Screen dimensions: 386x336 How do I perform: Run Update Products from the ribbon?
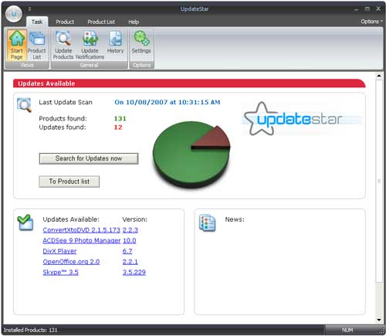[x=63, y=46]
